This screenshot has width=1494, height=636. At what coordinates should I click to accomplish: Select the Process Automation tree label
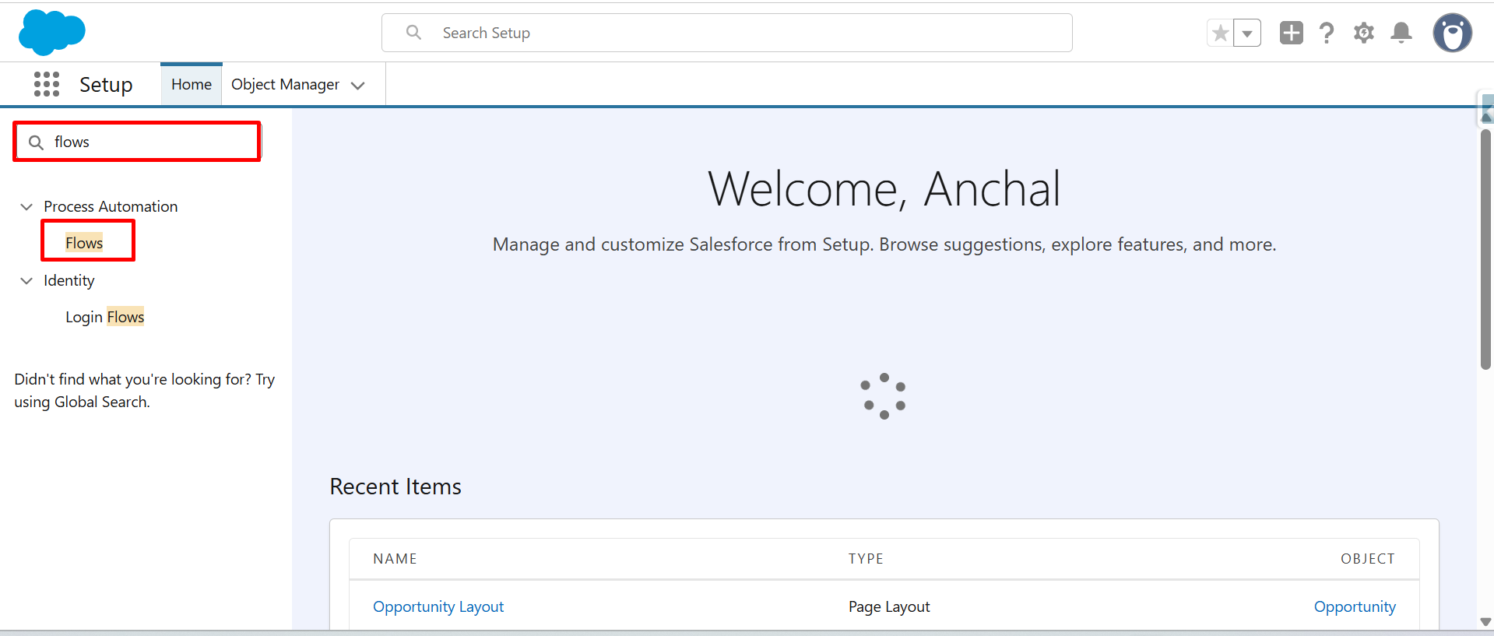(111, 206)
